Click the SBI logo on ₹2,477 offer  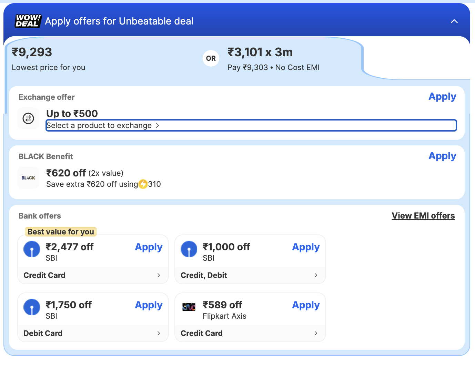pos(32,249)
